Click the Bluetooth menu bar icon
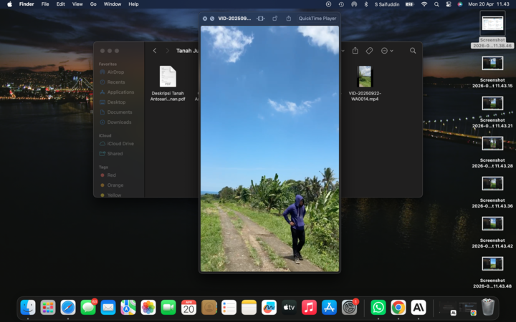 [x=365, y=4]
